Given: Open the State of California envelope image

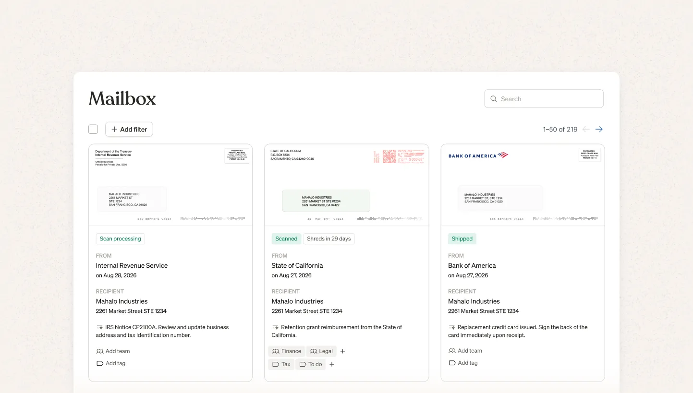Looking at the screenshot, I should [346, 185].
